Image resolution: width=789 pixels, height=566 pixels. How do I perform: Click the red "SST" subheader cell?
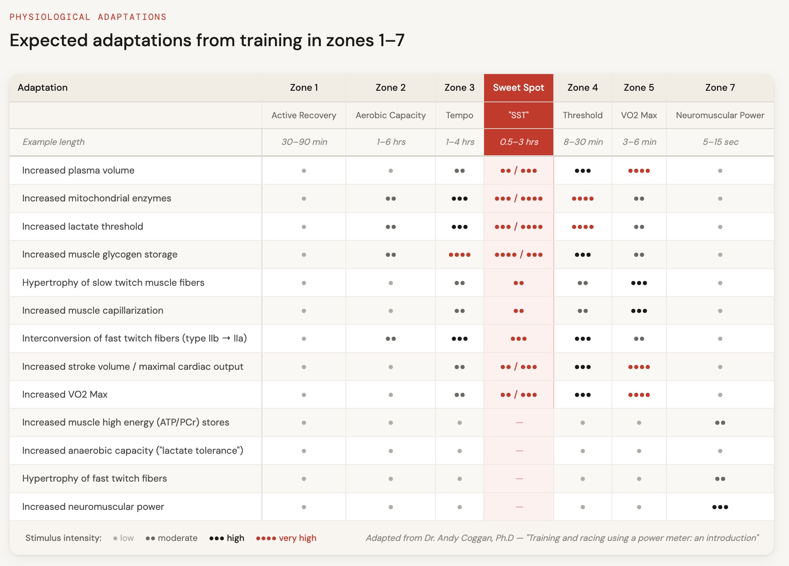518,115
